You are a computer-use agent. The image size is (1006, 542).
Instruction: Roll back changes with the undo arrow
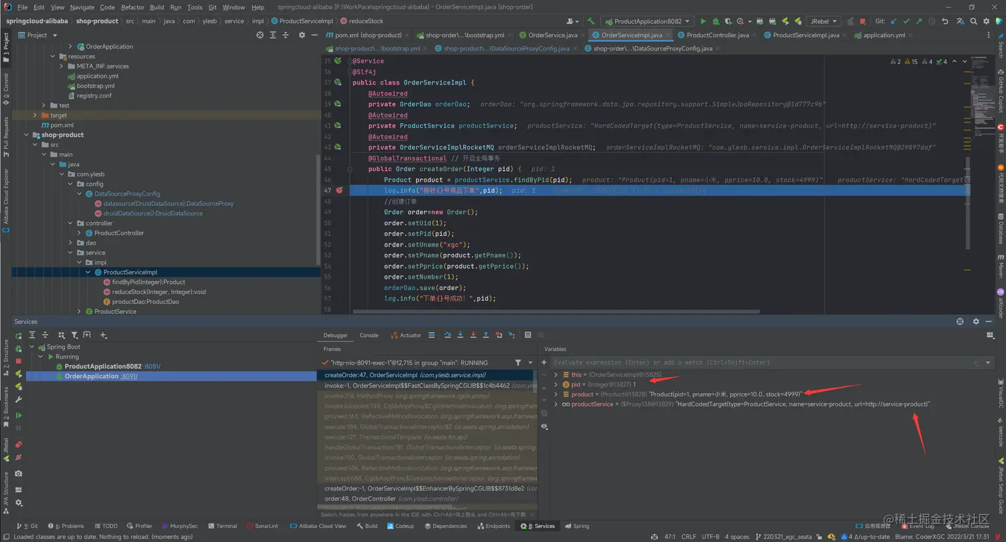pyautogui.click(x=945, y=21)
